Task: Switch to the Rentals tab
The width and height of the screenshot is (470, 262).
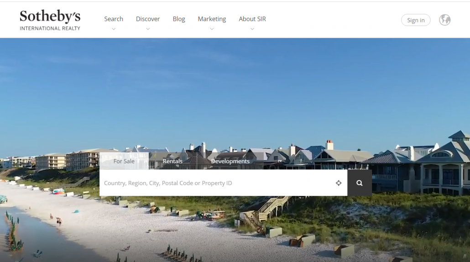Action: 172,161
